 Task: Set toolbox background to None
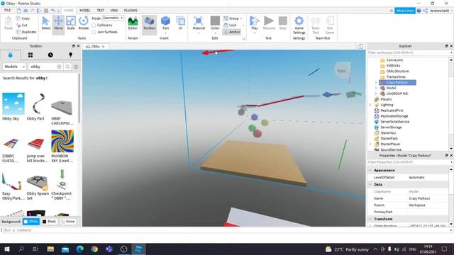[68, 222]
